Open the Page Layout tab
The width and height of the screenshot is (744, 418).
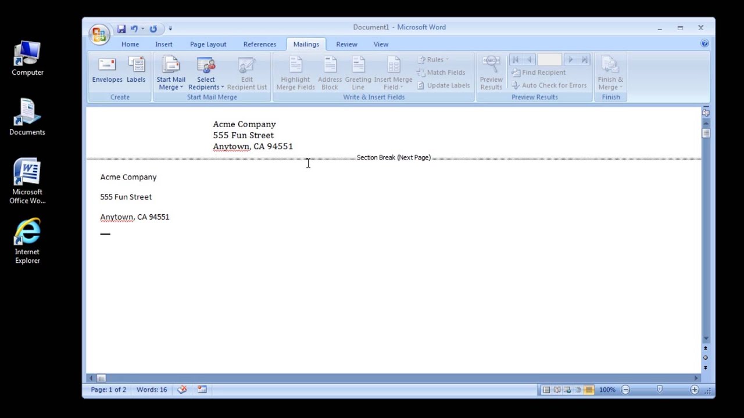pyautogui.click(x=208, y=44)
